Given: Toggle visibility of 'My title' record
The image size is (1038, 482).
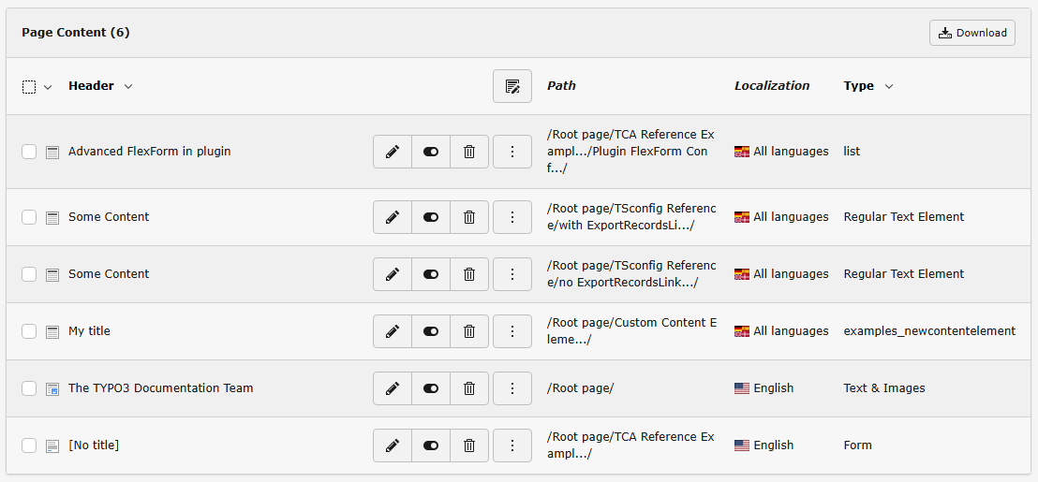Looking at the screenshot, I should [x=431, y=331].
